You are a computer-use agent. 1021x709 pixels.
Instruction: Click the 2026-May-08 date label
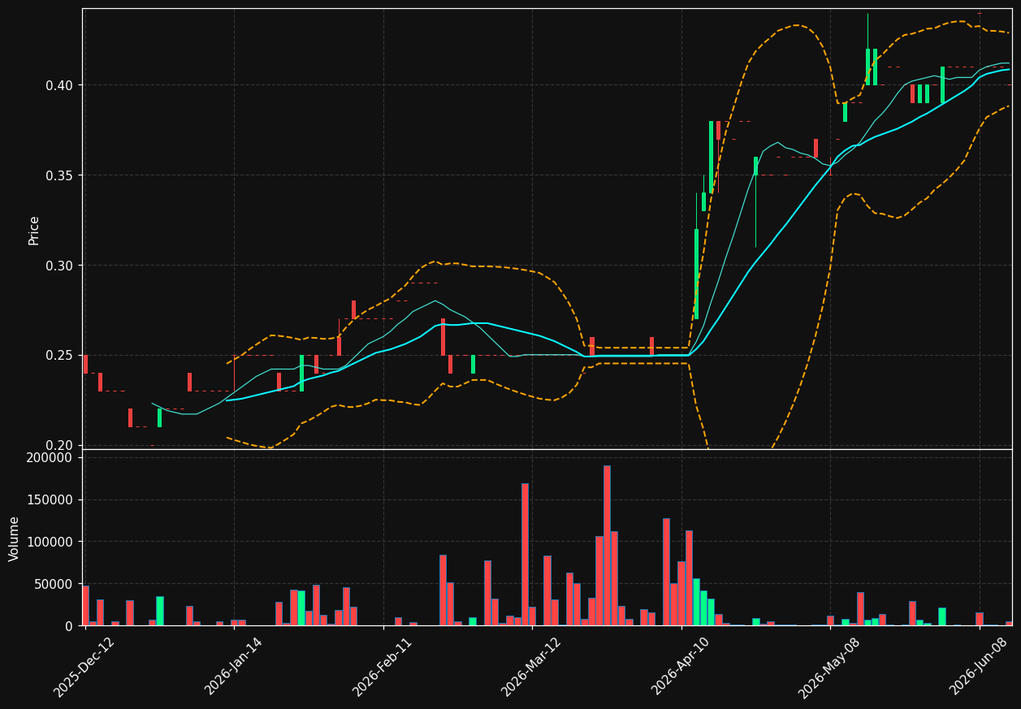[829, 667]
